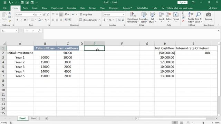Viewport: 221px width, 124px height.
Task: Toggle Bold formatting
Action: [x=17, y=20]
